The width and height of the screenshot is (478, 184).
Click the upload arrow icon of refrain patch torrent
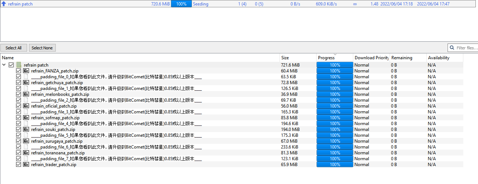pyautogui.click(x=4, y=4)
